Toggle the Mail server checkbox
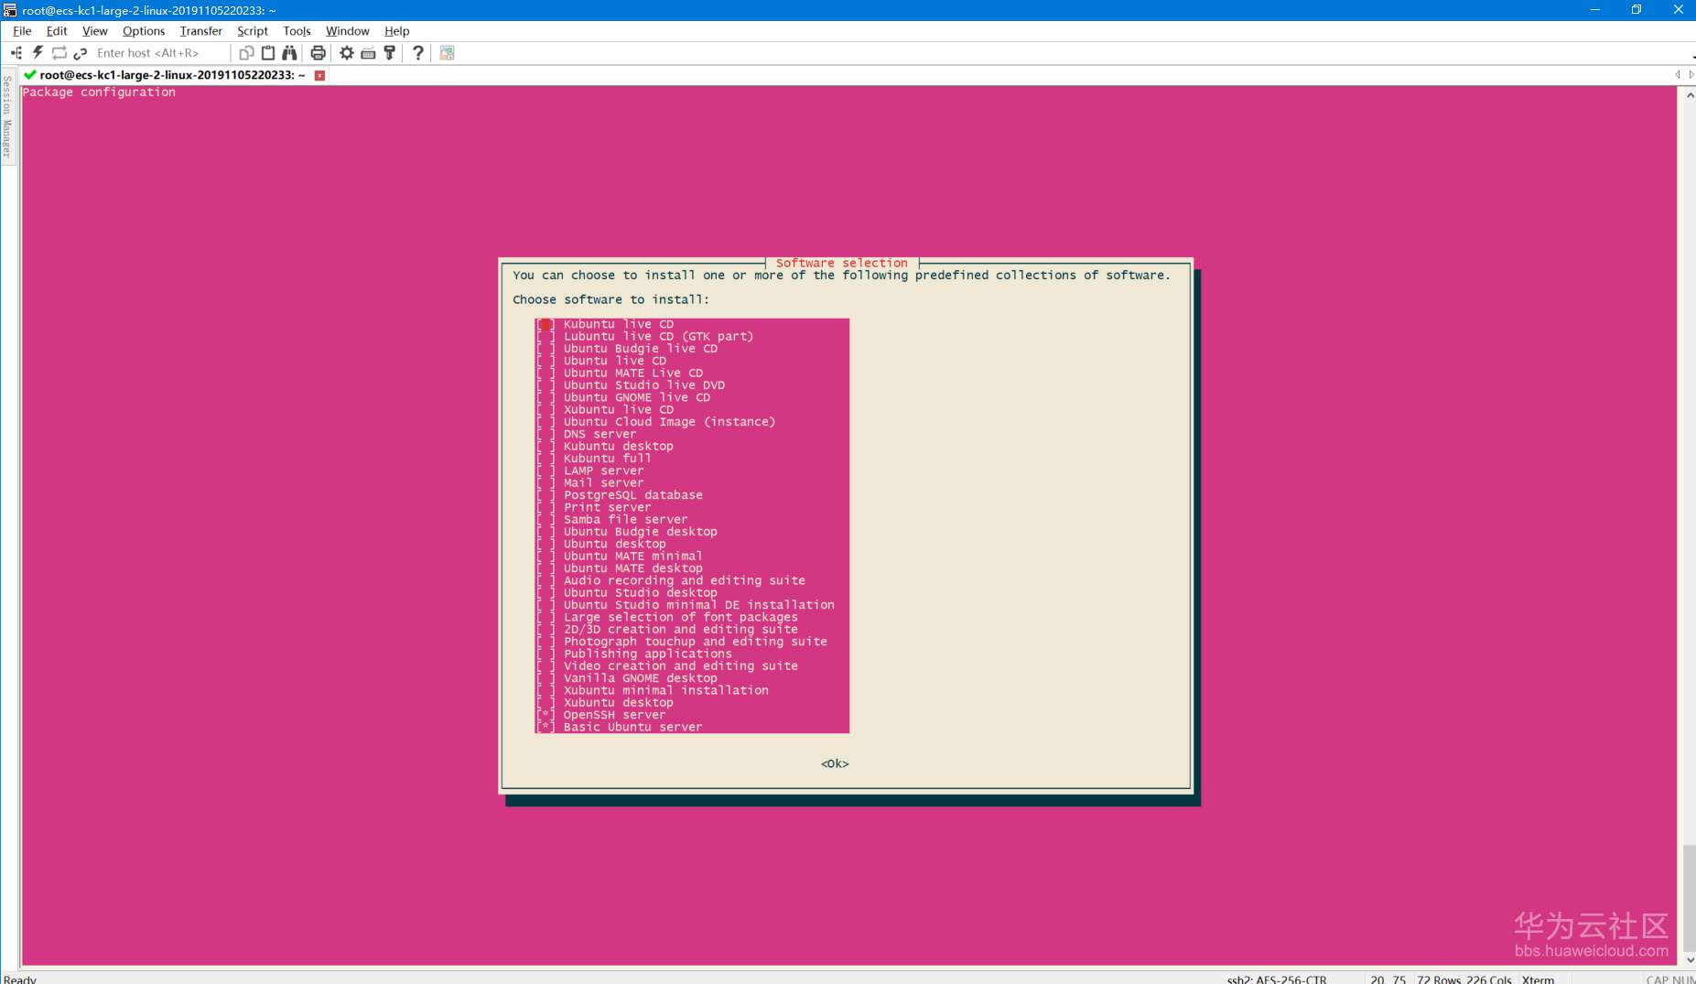The image size is (1696, 984). [x=546, y=483]
